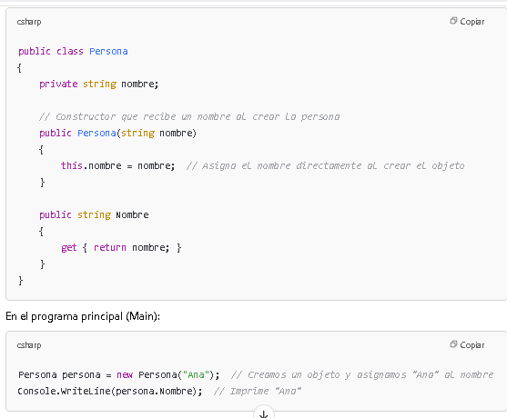Click the copy icon of the Main code block

tap(453, 344)
